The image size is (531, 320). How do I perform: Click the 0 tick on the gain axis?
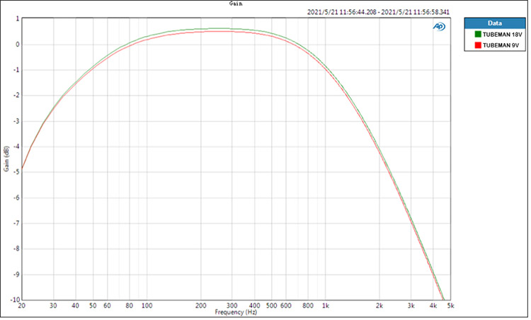16,44
